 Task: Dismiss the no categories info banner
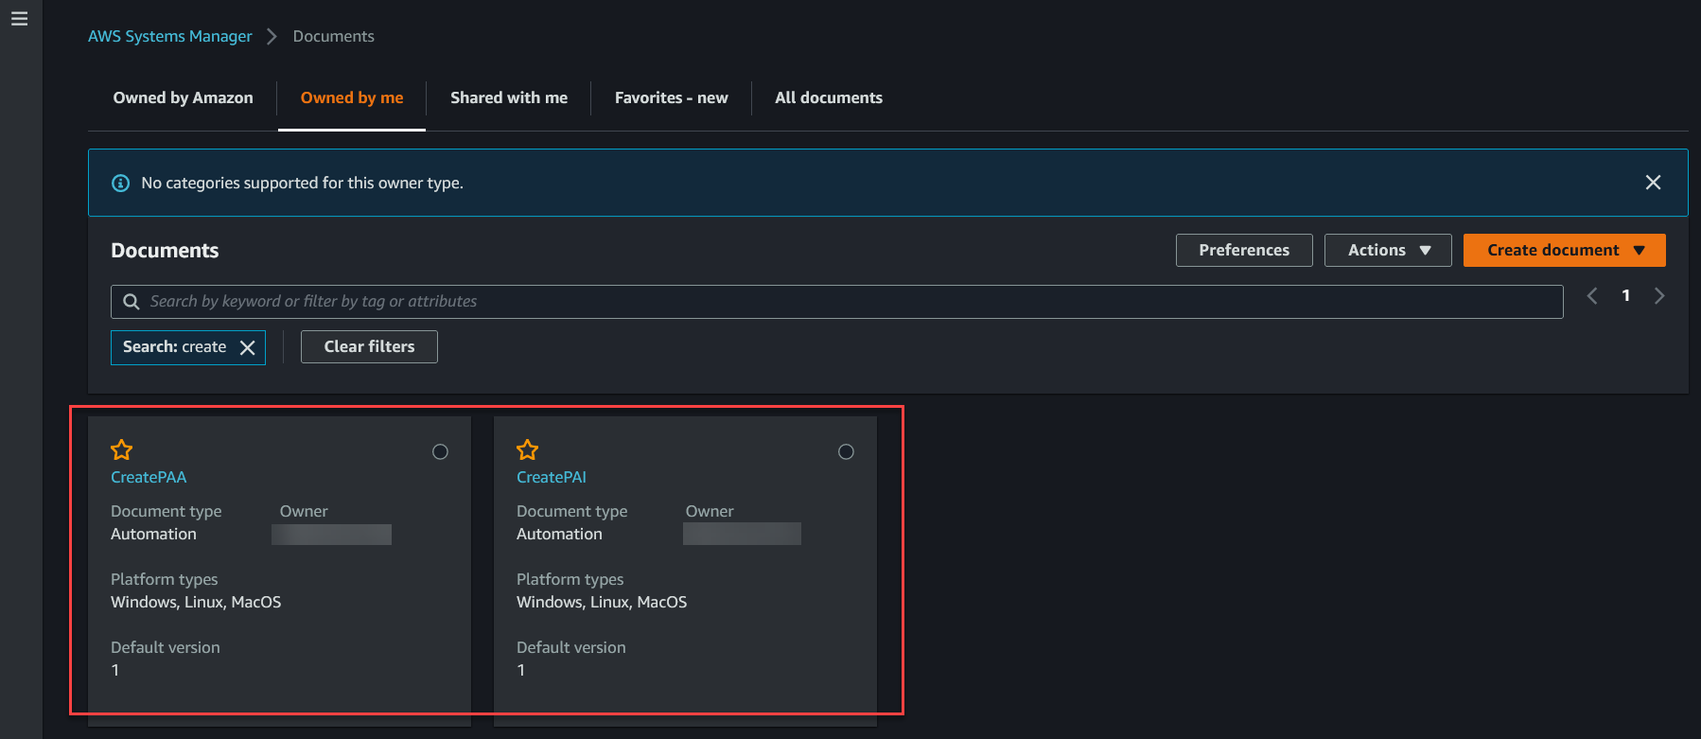(1653, 183)
